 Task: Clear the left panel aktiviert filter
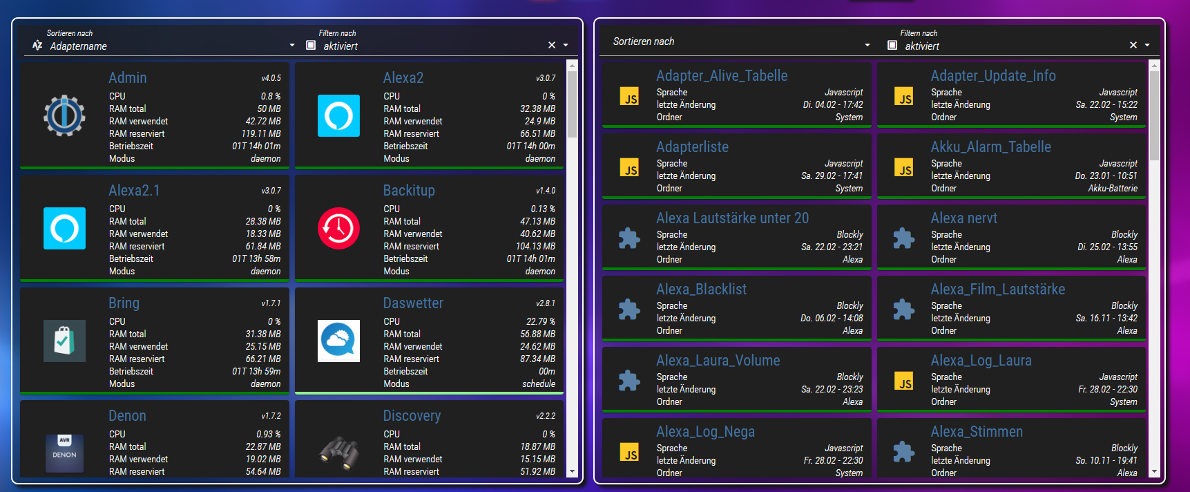[551, 46]
